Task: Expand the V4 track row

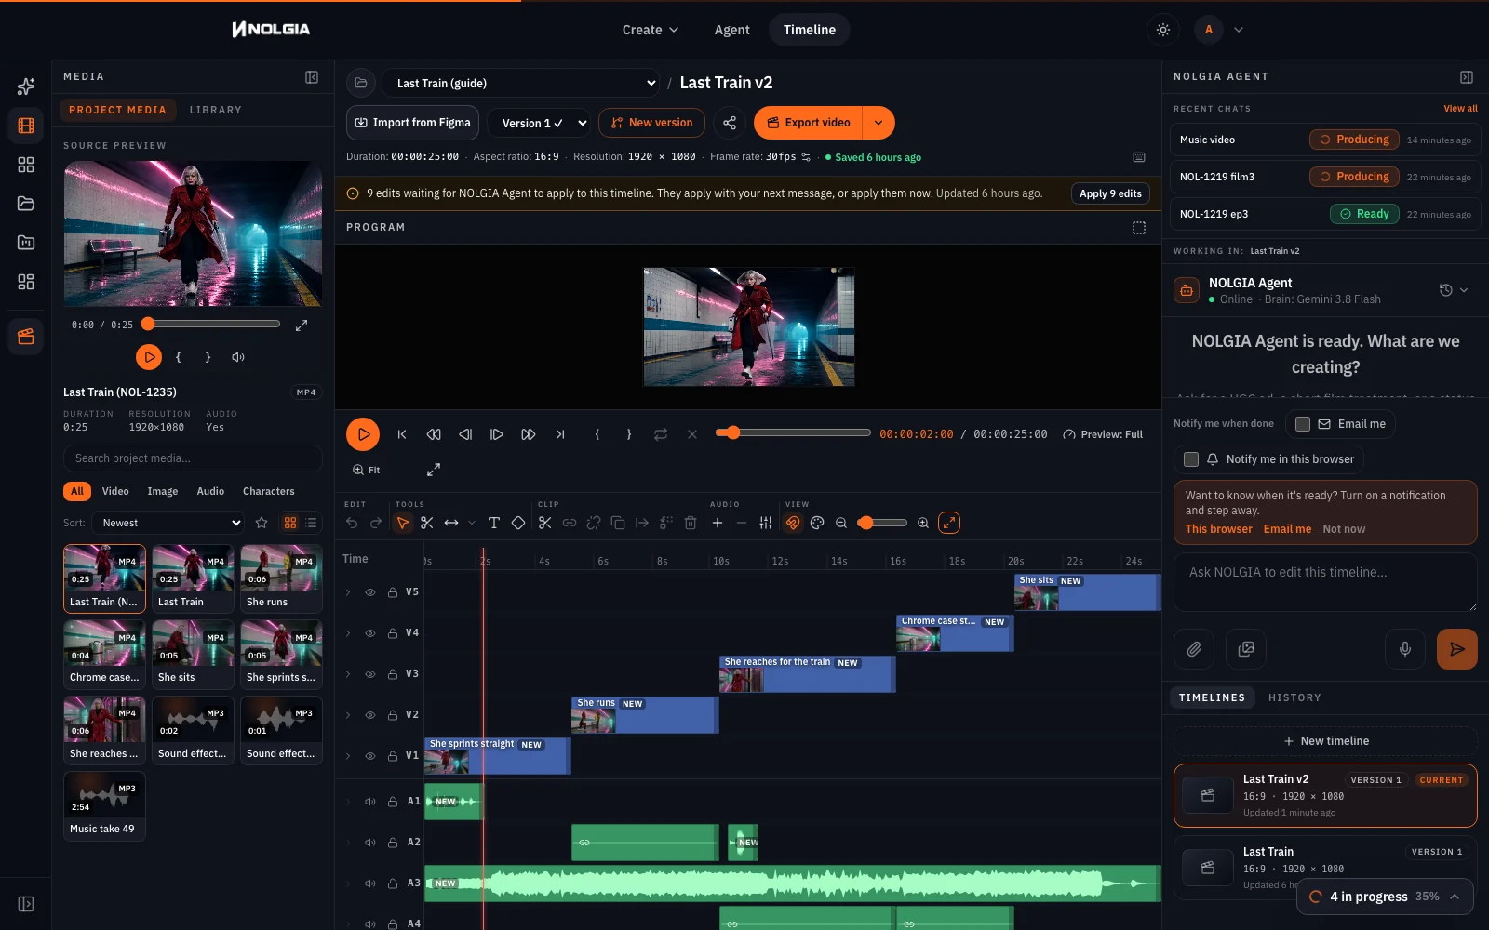Action: [348, 633]
